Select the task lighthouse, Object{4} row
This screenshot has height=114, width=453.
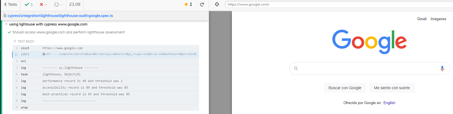[x=106, y=74]
